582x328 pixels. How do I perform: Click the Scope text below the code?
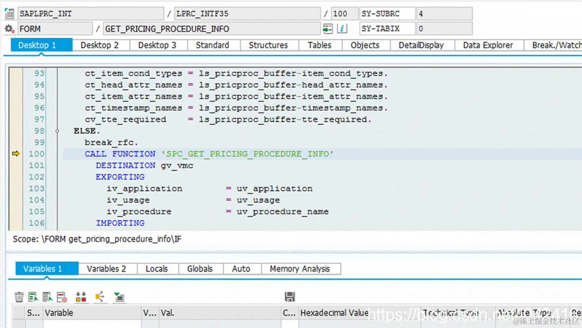point(97,239)
